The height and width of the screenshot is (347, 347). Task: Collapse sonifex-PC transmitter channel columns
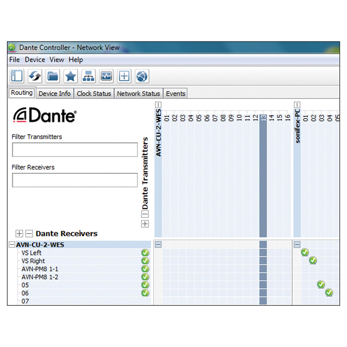pyautogui.click(x=297, y=105)
